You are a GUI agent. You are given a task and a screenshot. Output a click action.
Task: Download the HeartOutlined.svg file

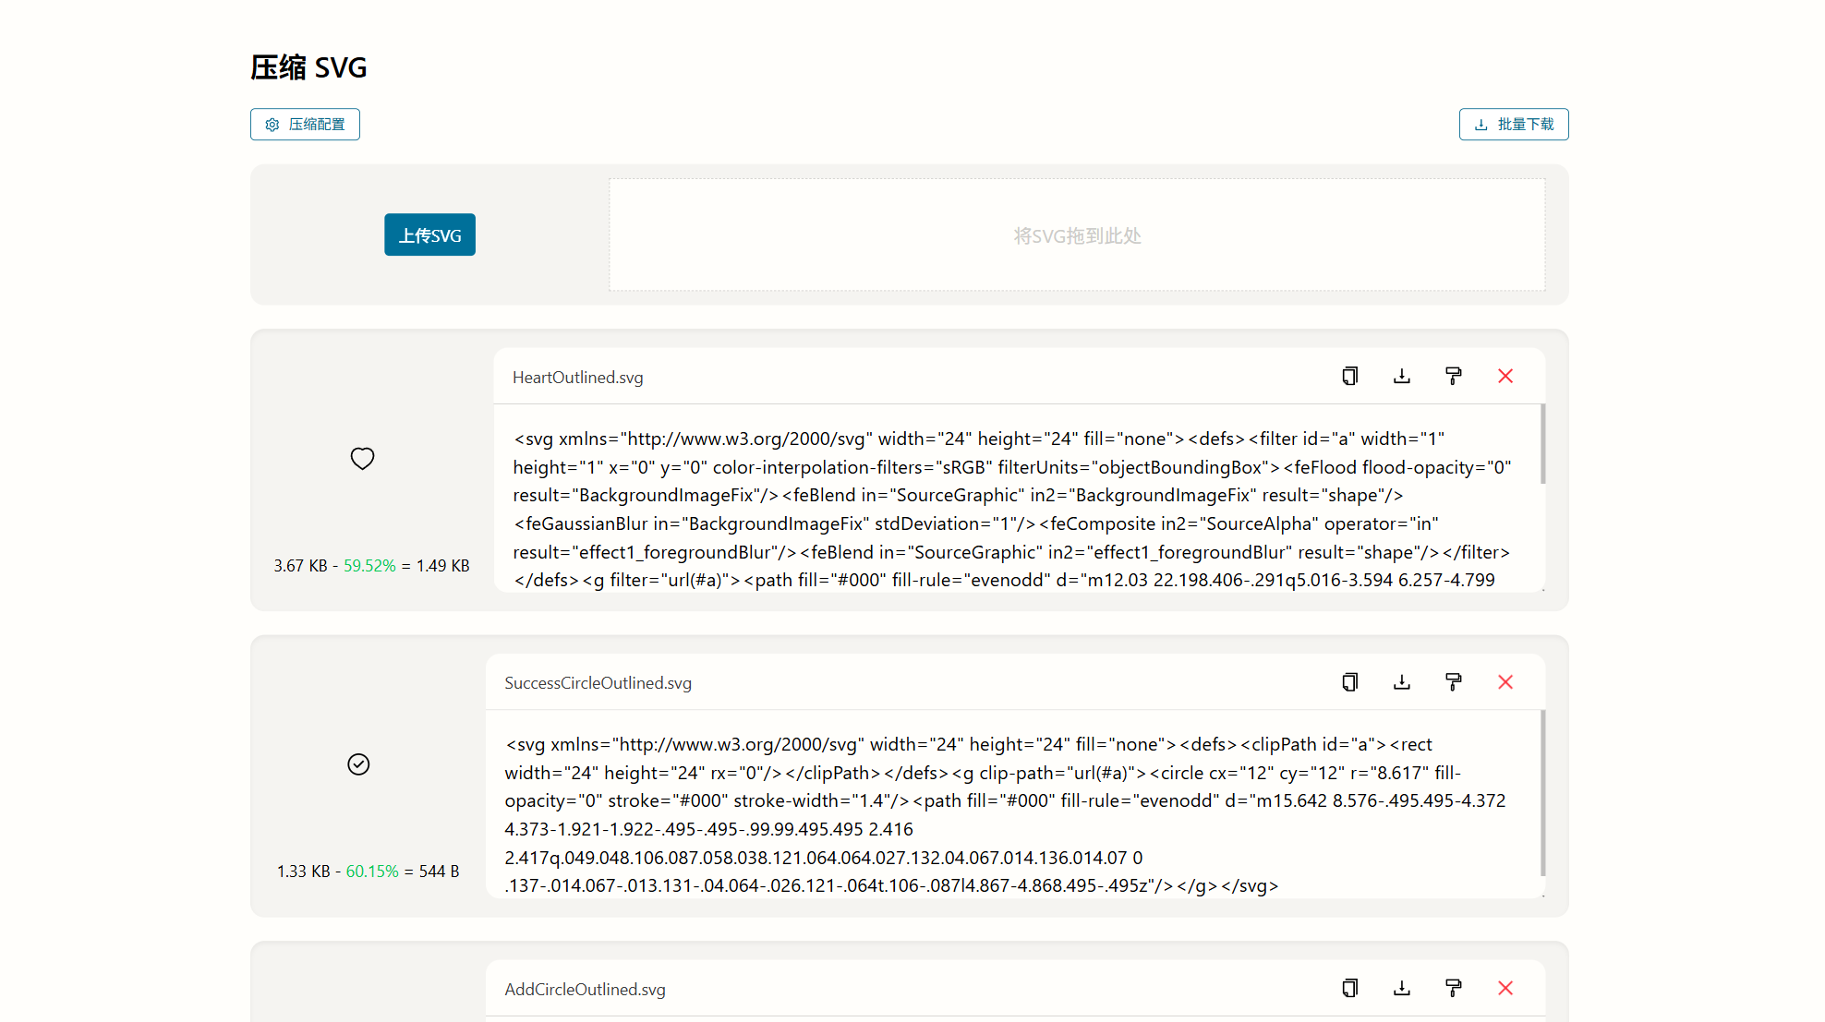coord(1401,376)
